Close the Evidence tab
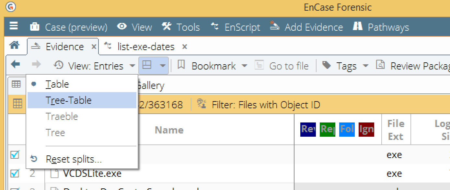 (x=94, y=47)
